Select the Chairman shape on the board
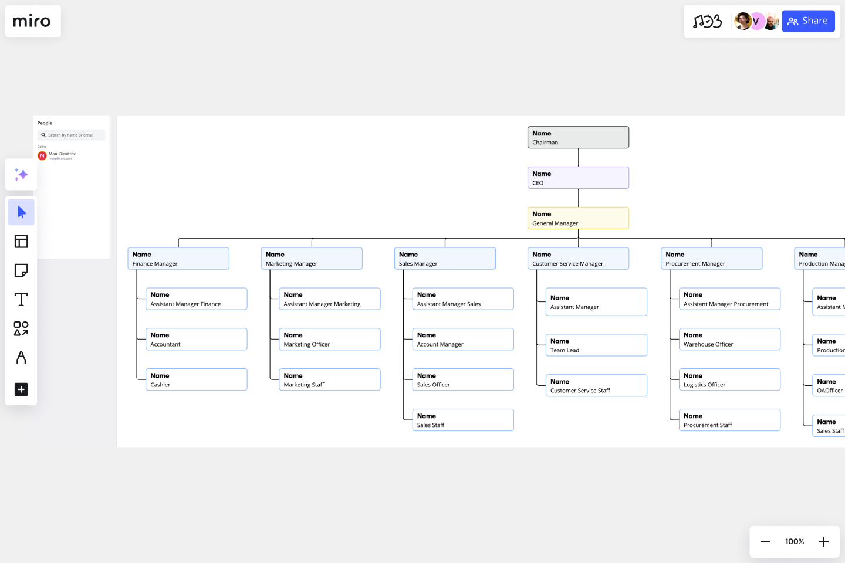The width and height of the screenshot is (845, 563). coord(578,137)
